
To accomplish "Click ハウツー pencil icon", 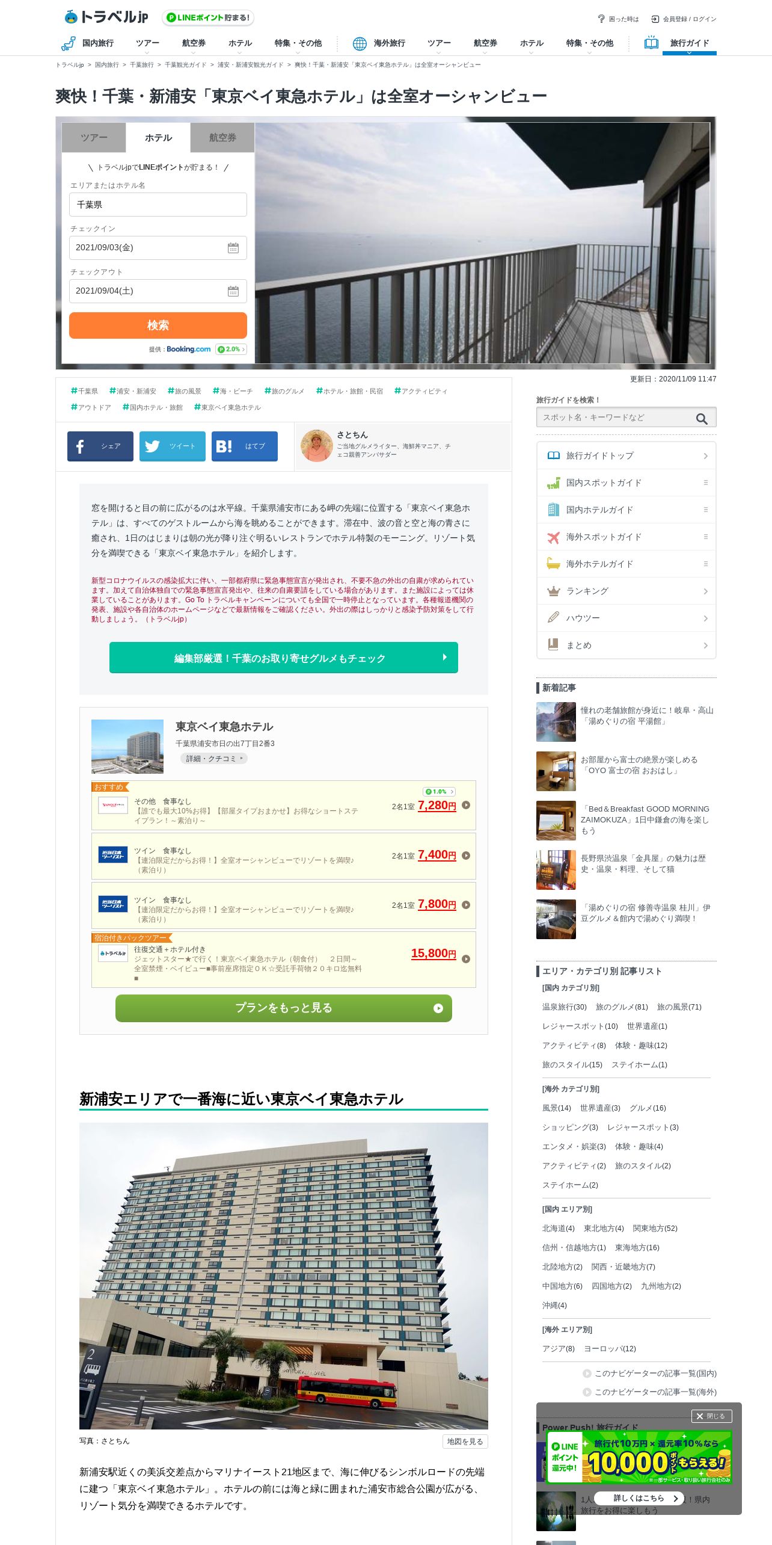I will [553, 618].
